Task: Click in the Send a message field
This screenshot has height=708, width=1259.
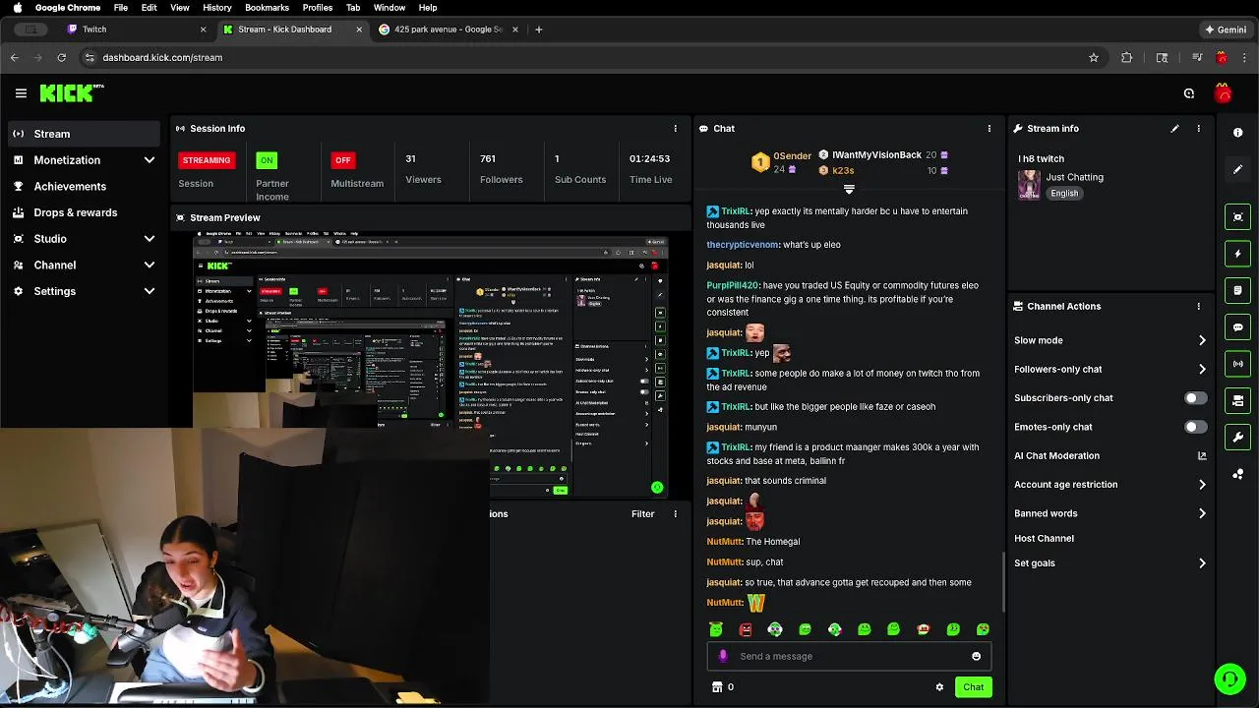Action: point(849,656)
